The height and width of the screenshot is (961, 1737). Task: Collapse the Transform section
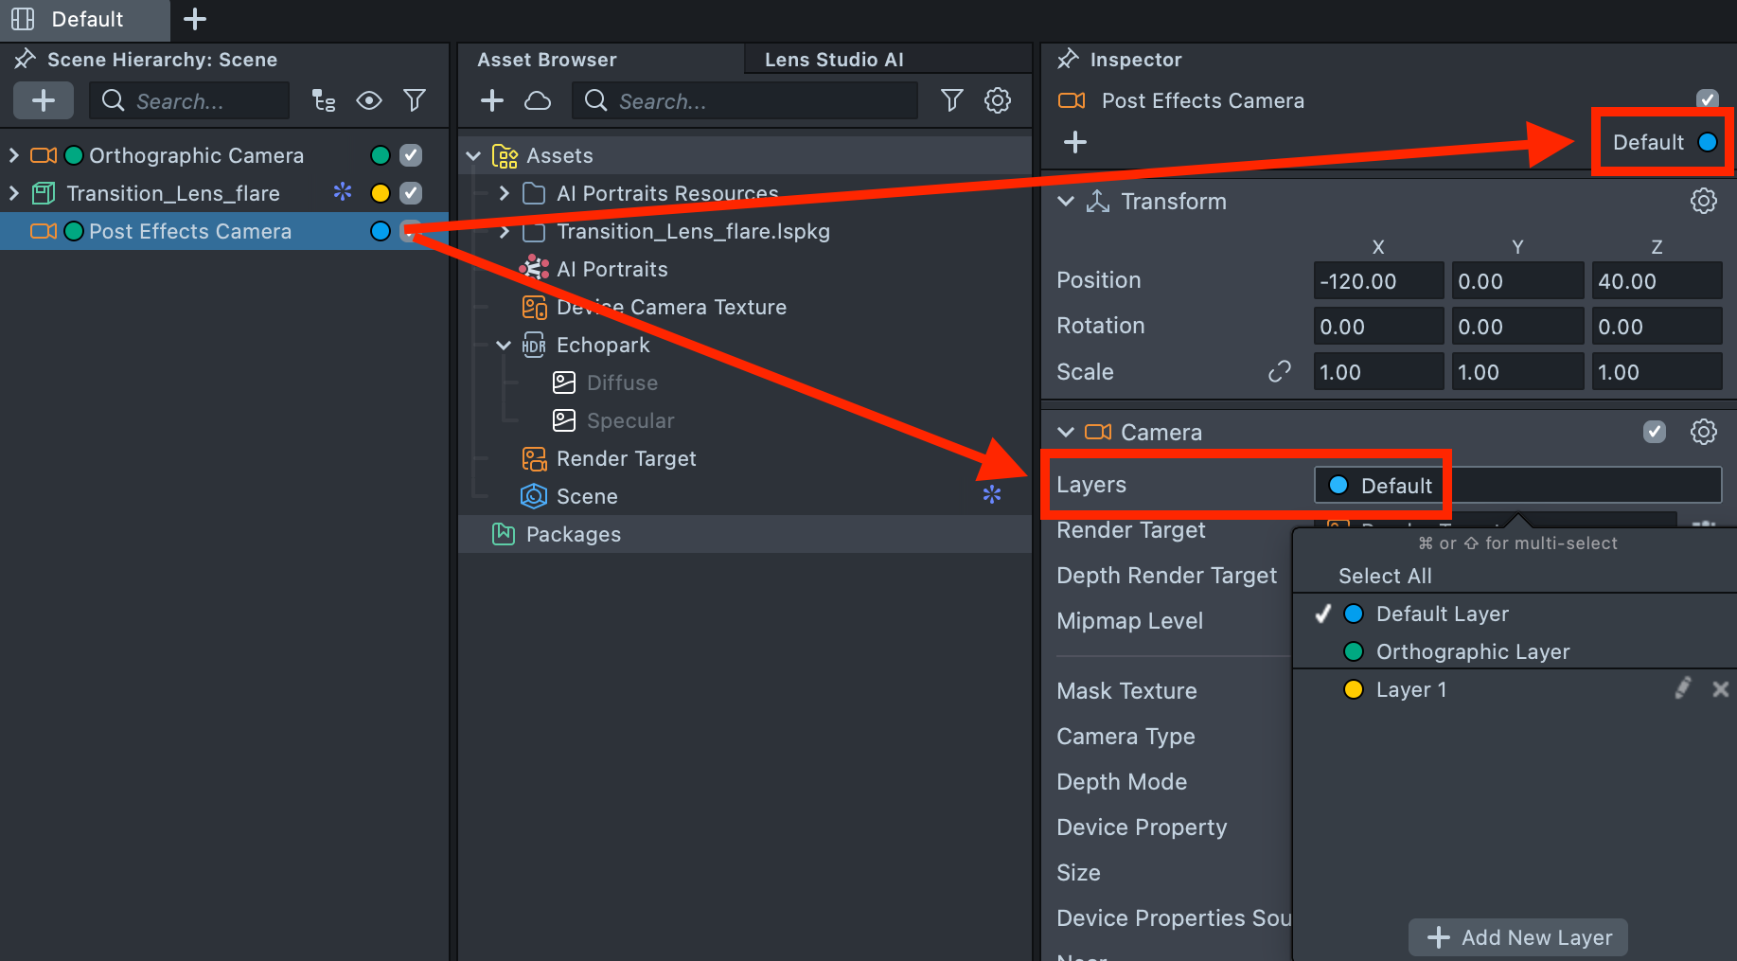(x=1066, y=201)
